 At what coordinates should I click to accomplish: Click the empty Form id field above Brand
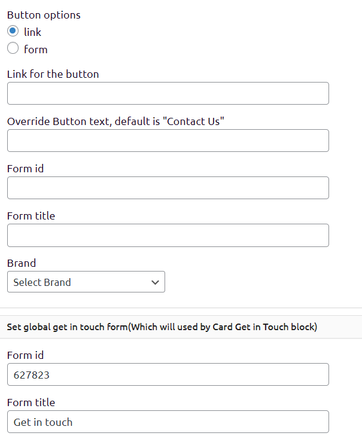168,188
